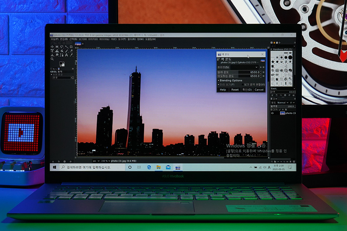
Task: Click the intended temperature 6500.0 slider
Action: (x=239, y=76)
